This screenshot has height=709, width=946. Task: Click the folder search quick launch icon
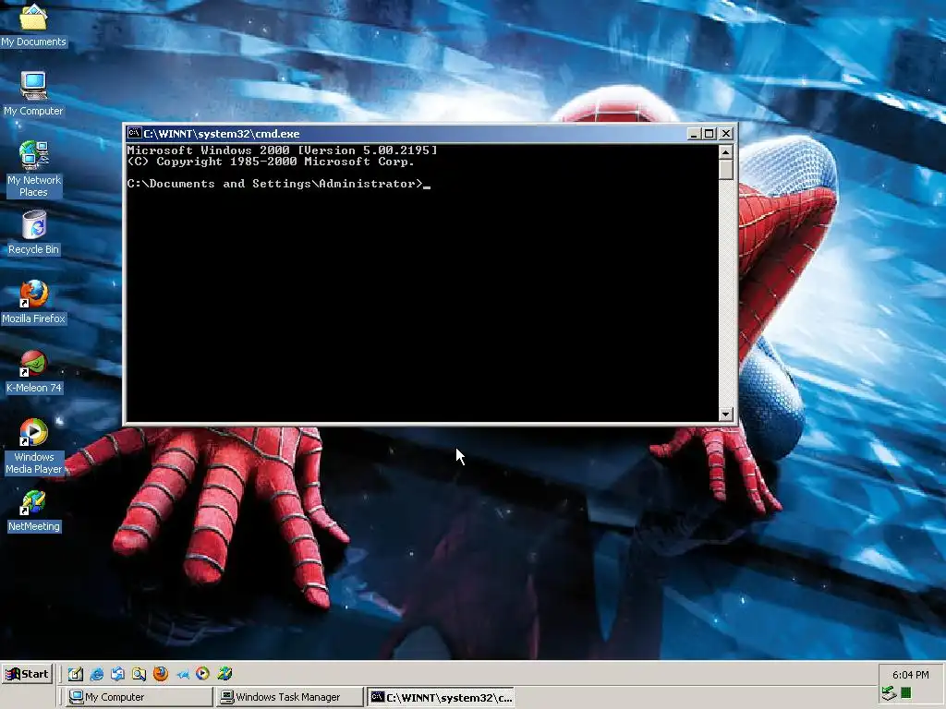139,673
